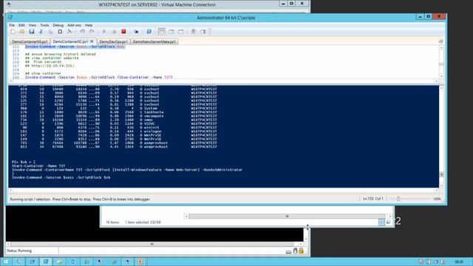Show script pane maximized layout icon
Image resolution: width=473 pixels, height=266 pixels.
pos(180,32)
